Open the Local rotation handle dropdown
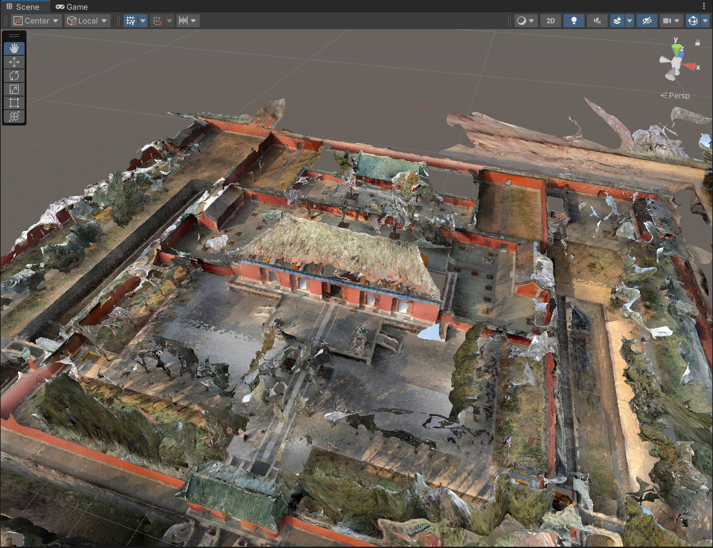The width and height of the screenshot is (713, 548). point(87,21)
